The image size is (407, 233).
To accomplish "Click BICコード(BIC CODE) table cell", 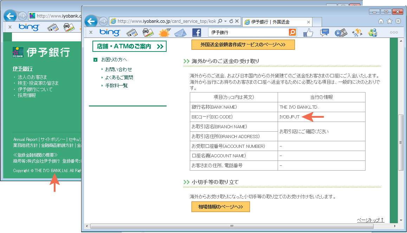I will (234, 117).
